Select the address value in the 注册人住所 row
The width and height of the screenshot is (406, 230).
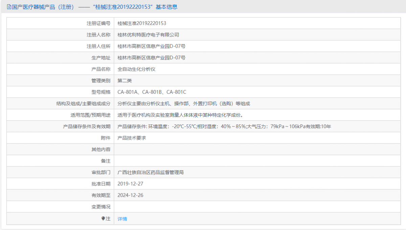point(151,46)
